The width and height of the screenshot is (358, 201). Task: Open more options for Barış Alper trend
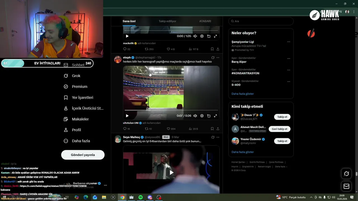(289, 59)
